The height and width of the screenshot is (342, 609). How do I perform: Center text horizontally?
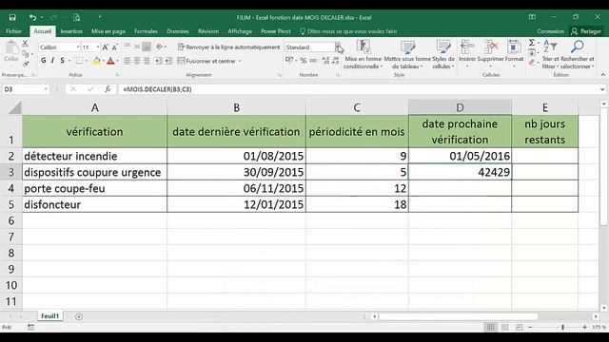pos(137,61)
